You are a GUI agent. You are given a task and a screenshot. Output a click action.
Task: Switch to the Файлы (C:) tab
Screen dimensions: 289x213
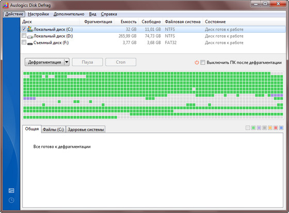coord(53,130)
